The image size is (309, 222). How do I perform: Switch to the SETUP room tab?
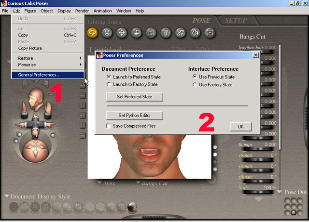[236, 20]
